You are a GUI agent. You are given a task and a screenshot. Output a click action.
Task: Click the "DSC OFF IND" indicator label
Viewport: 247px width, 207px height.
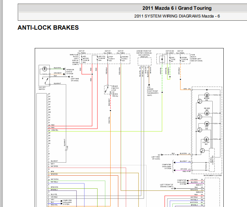coord(206,143)
